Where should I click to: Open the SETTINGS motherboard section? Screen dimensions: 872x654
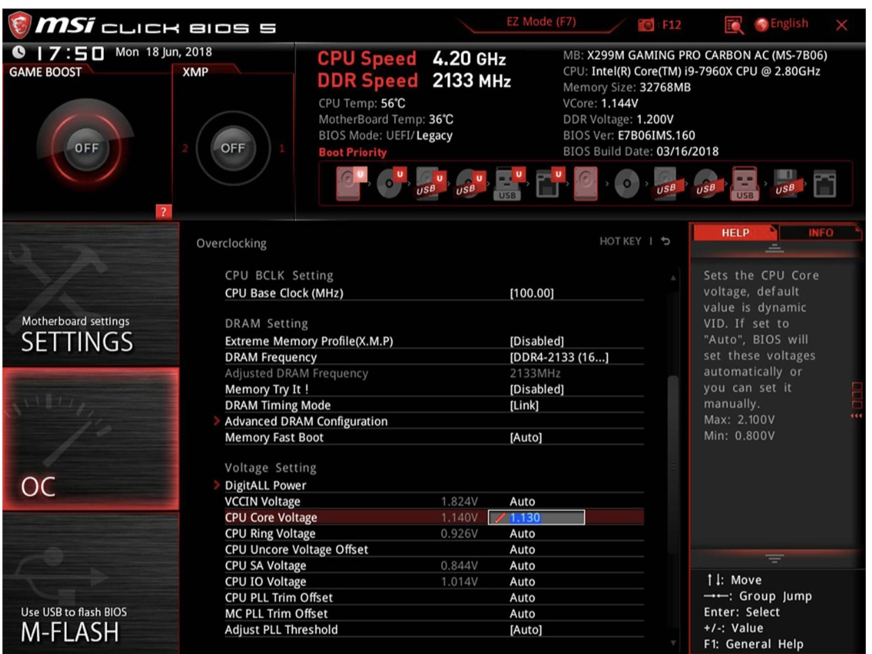coord(91,295)
